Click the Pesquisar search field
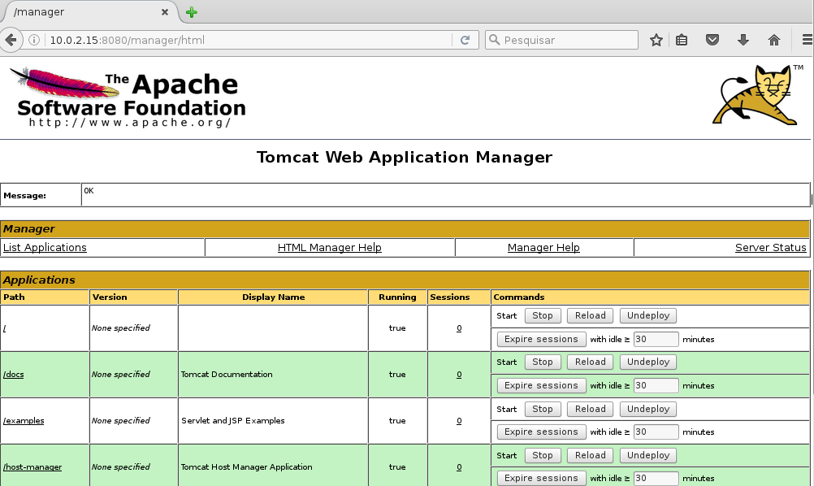Image resolution: width=814 pixels, height=486 pixels. click(561, 40)
